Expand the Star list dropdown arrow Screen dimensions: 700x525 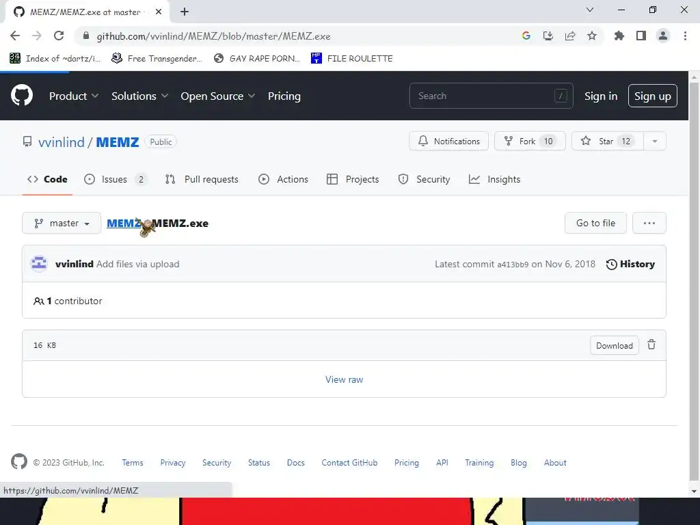[x=655, y=141]
